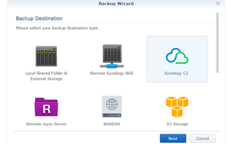Click the 'WebDAV' label text

[112, 124]
